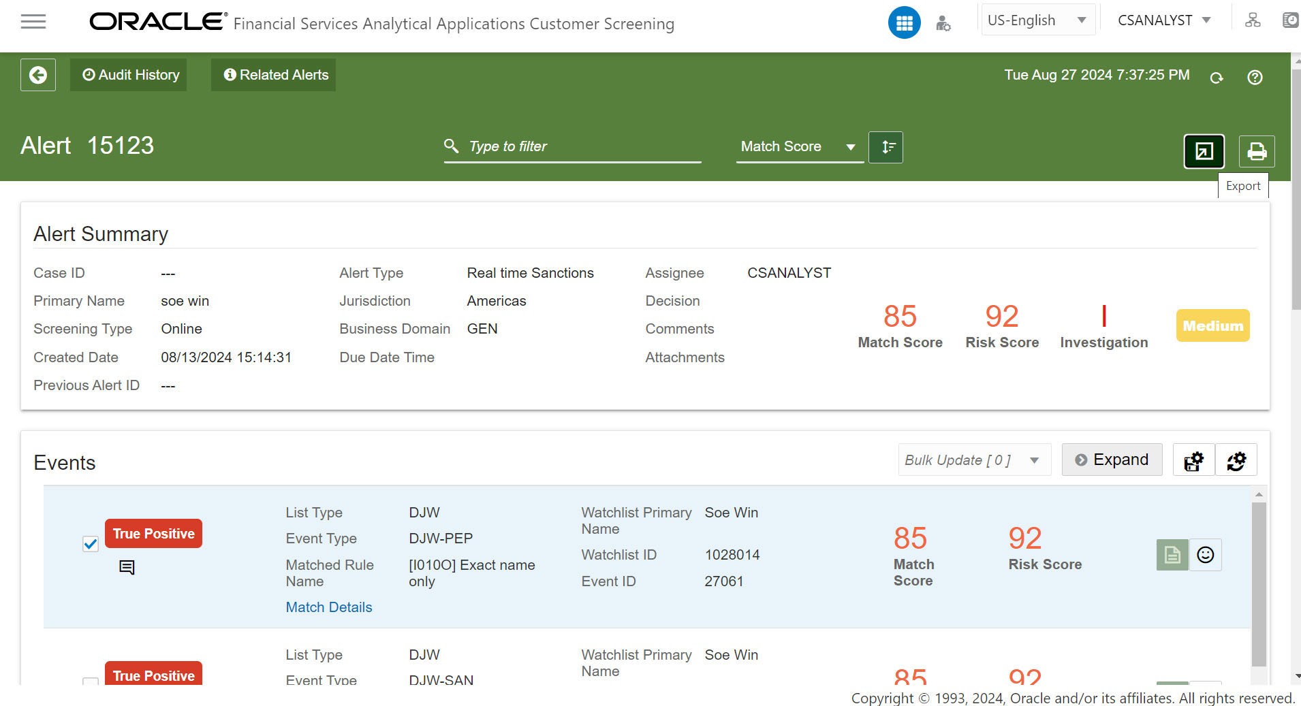Click the printer icon
The image size is (1301, 706).
pos(1256,151)
